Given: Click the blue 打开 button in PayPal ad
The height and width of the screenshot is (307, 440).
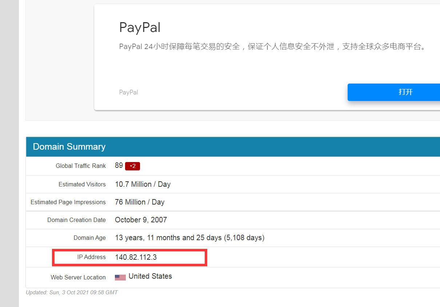Looking at the screenshot, I should point(394,92).
